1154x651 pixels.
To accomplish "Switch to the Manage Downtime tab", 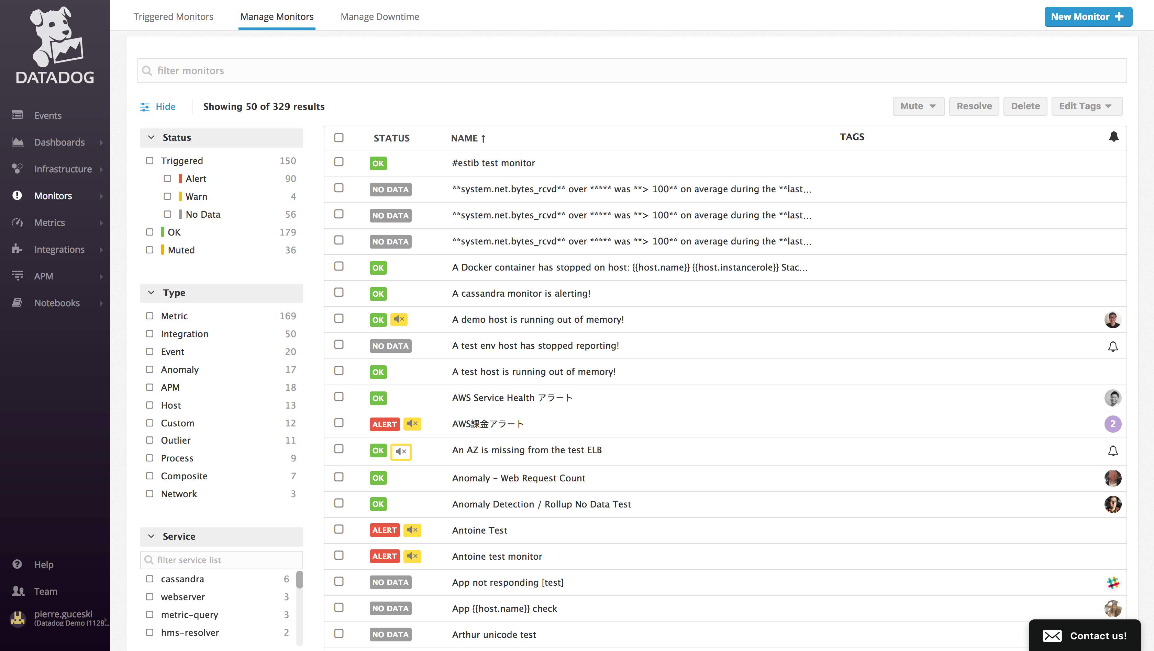I will click(x=379, y=16).
